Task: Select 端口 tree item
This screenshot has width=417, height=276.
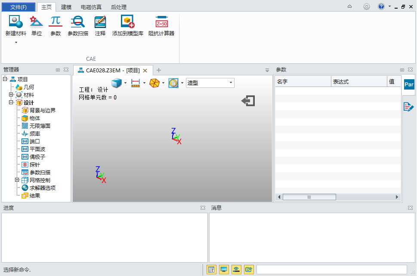Action: coord(35,141)
